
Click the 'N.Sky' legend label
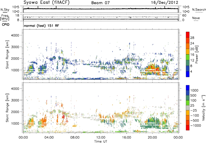tap(5, 10)
